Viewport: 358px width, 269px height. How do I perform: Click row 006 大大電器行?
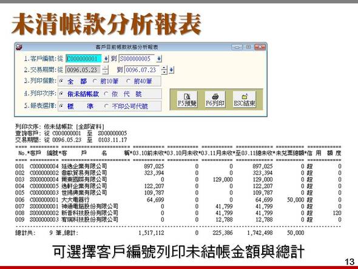click(178, 200)
